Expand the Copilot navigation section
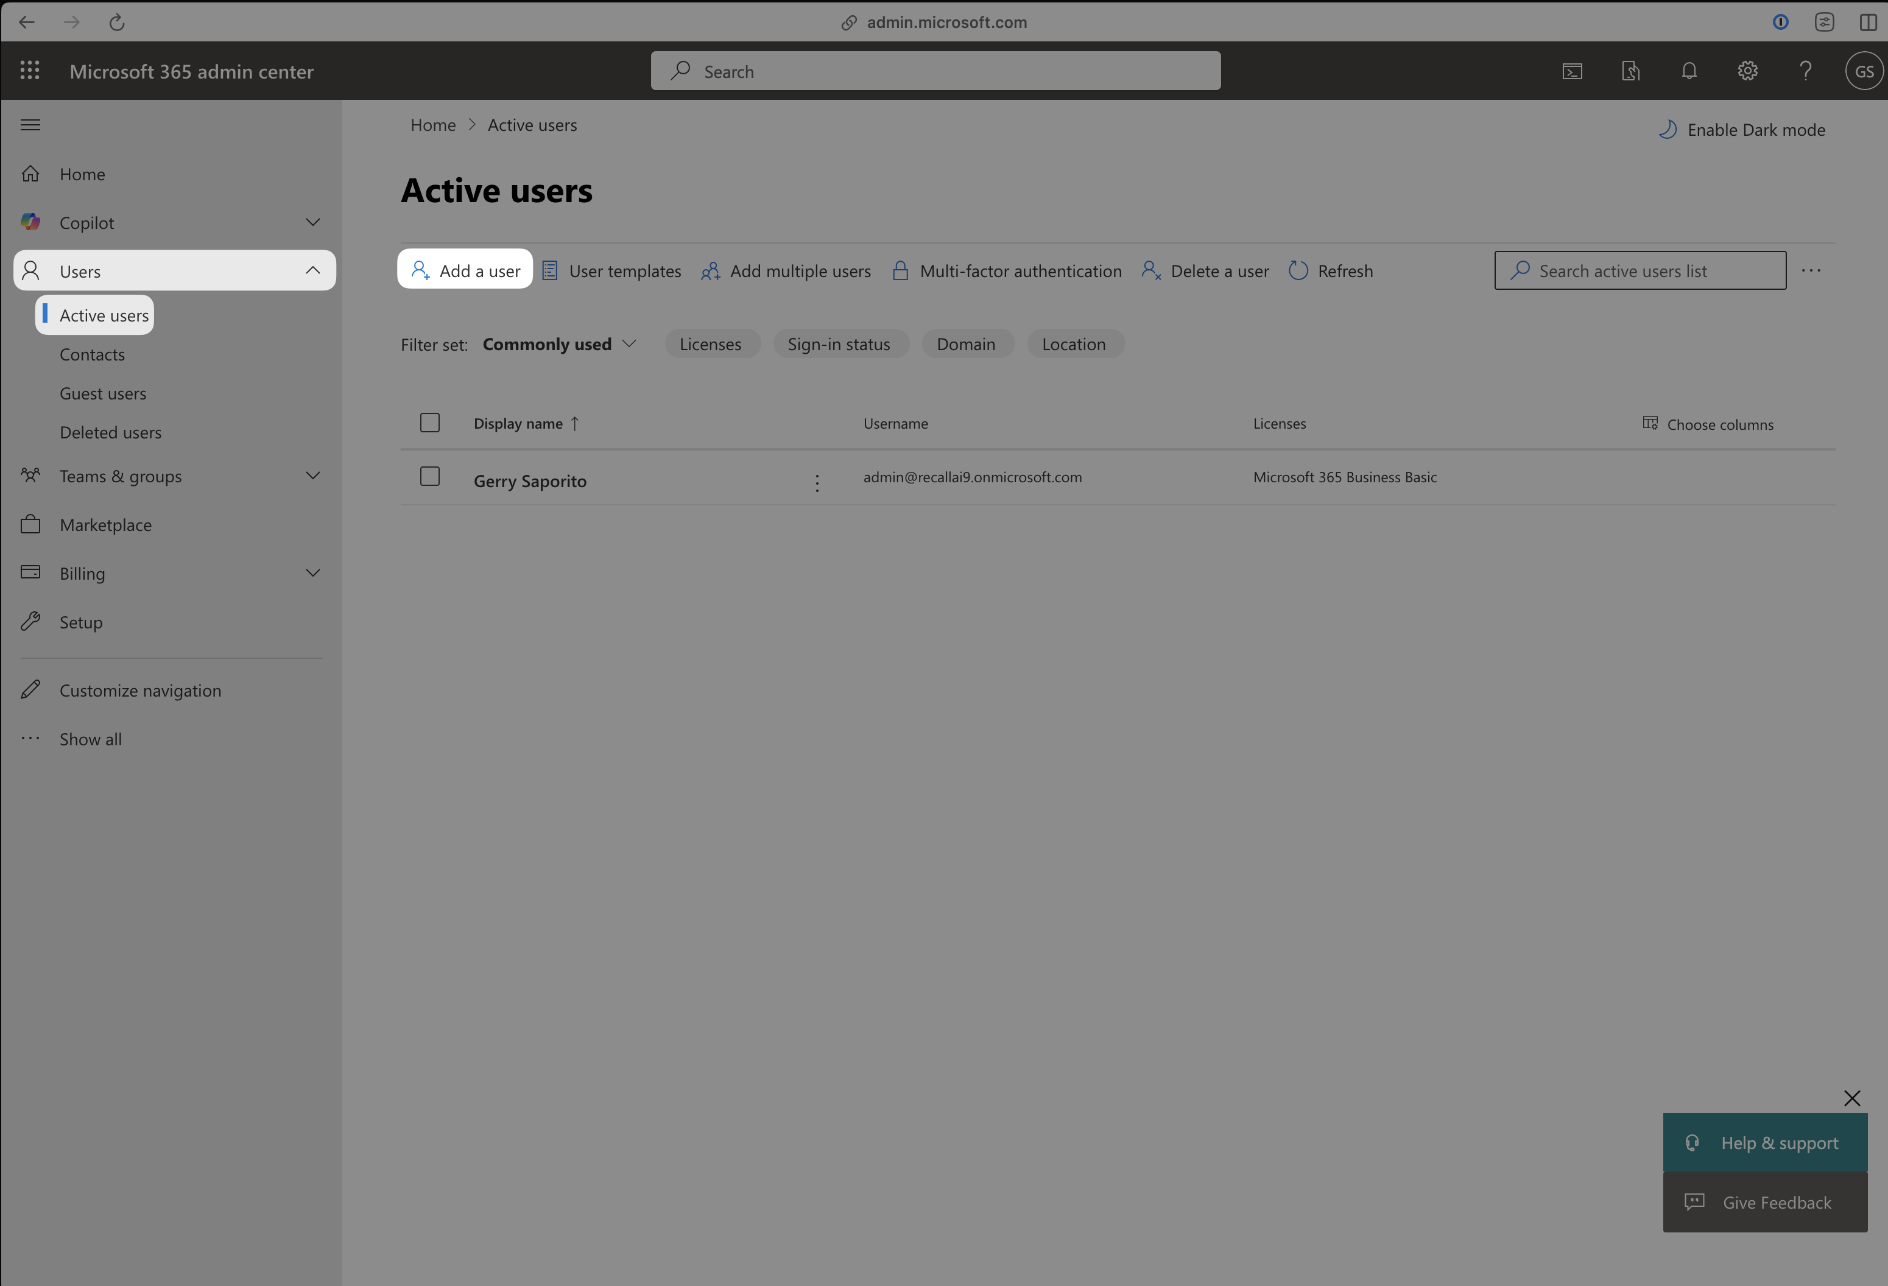Viewport: 1888px width, 1286px height. tap(313, 223)
